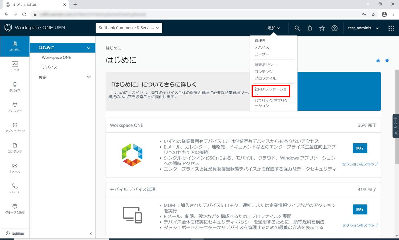This screenshot has width=399, height=240.
Task: Skip the Workspace ONE section
Action: point(360,164)
